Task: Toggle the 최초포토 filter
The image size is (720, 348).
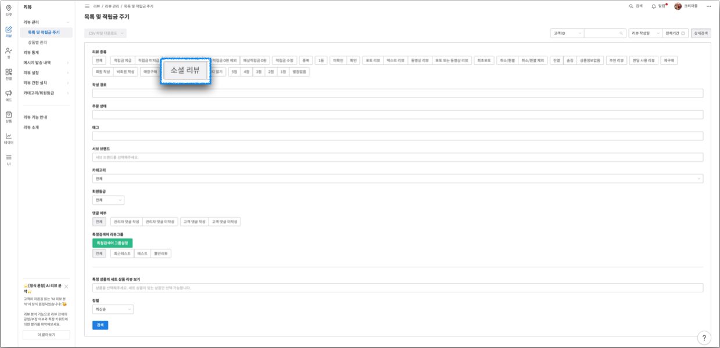Action: tap(484, 60)
